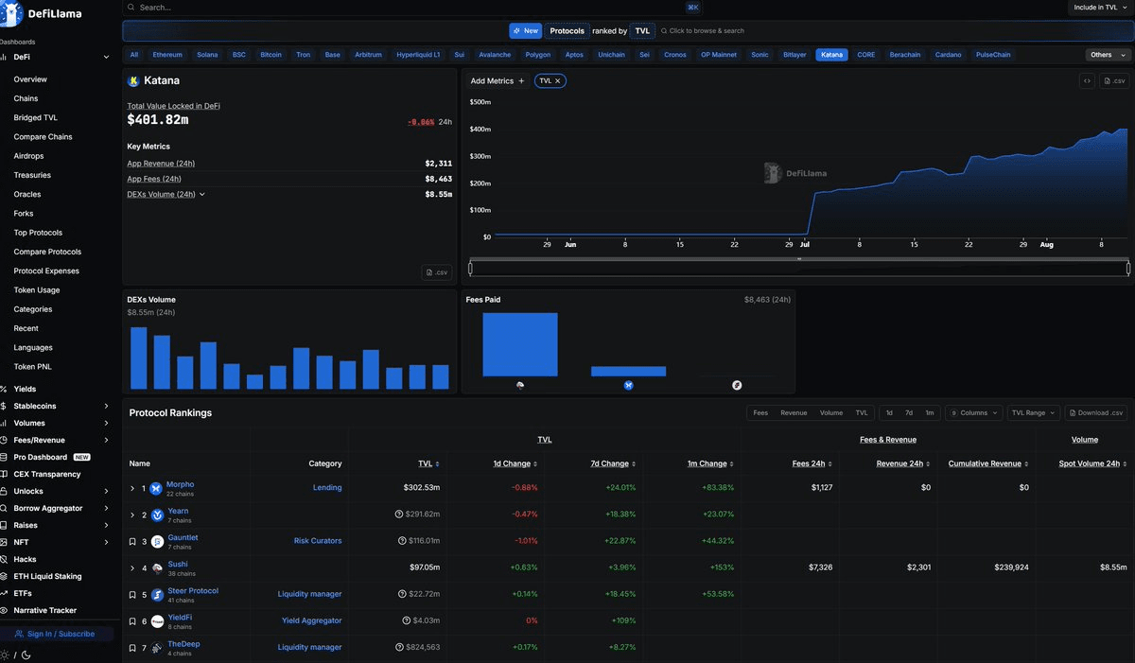Expand the Morpho row chevron
This screenshot has width=1135, height=663.
132,489
